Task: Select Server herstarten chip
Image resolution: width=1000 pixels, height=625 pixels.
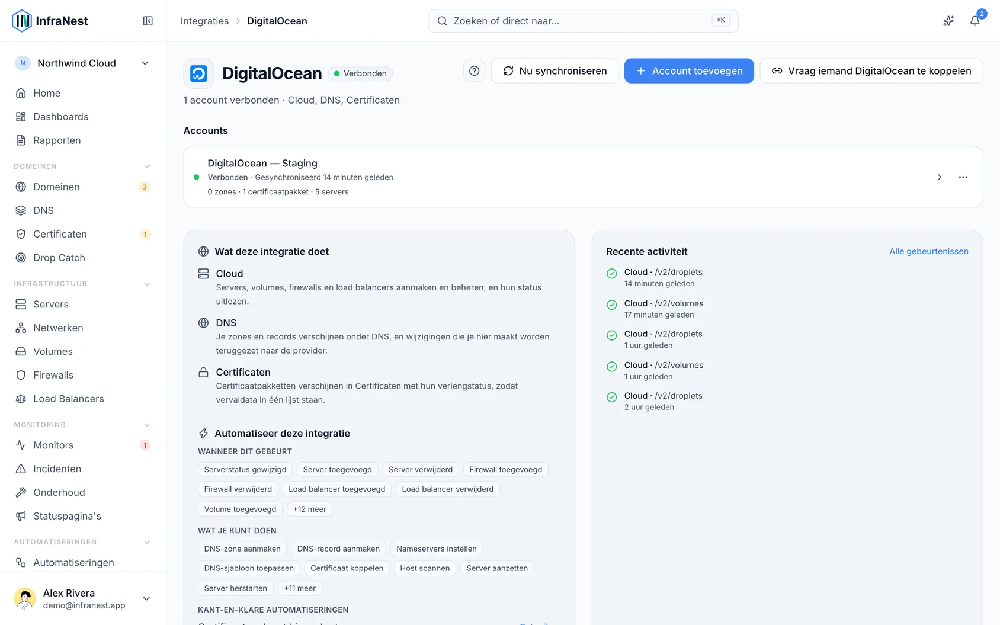Action: click(236, 588)
